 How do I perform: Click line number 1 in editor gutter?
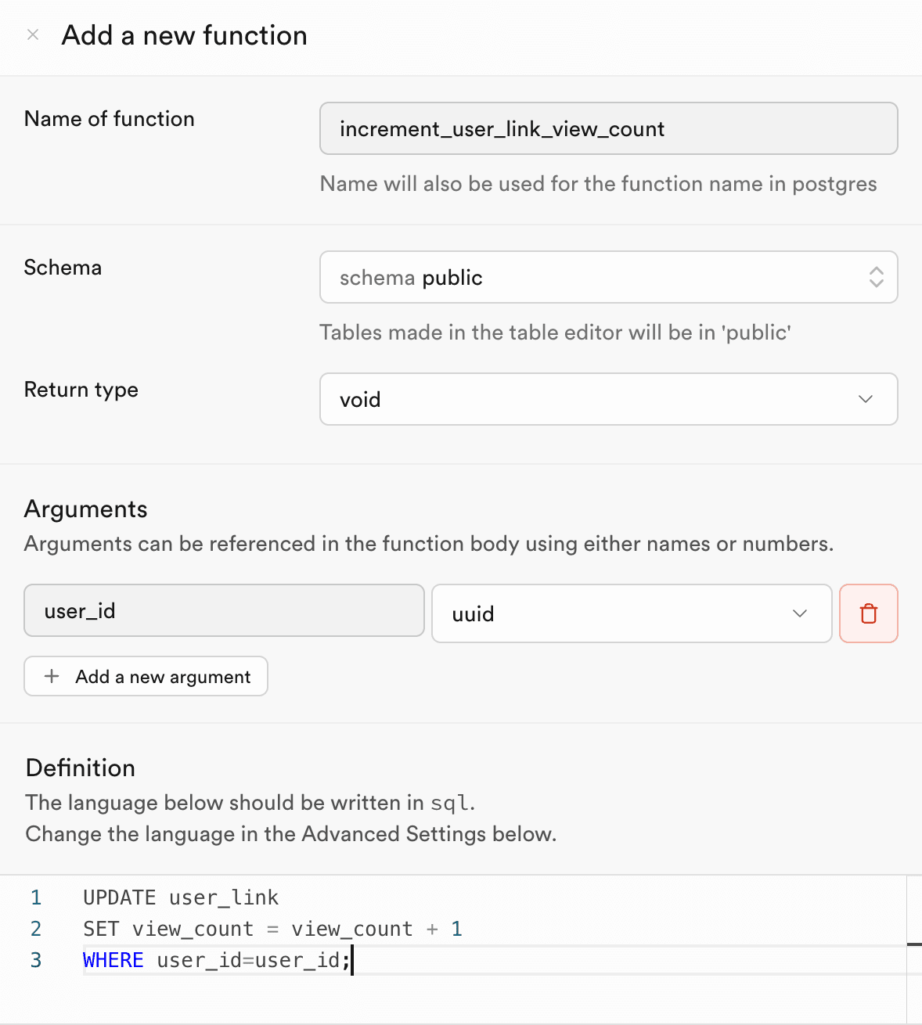tap(36, 897)
